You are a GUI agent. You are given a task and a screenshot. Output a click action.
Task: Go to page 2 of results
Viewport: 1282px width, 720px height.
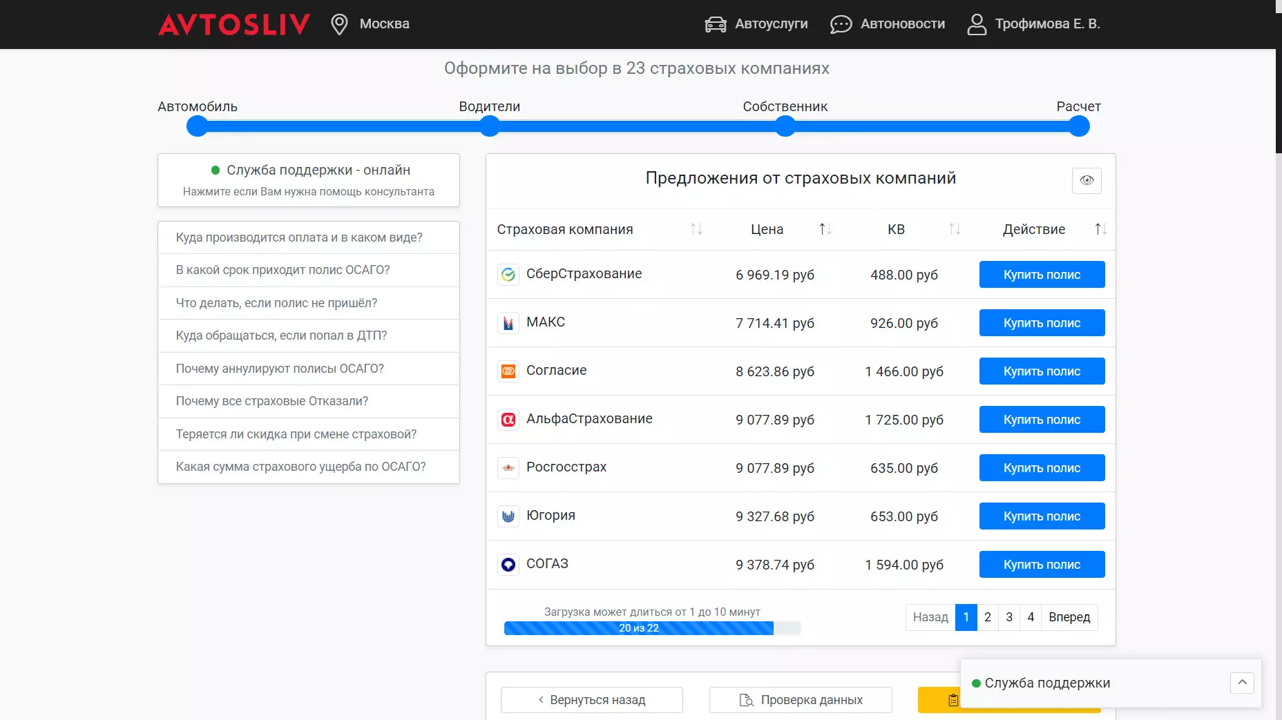click(x=988, y=617)
